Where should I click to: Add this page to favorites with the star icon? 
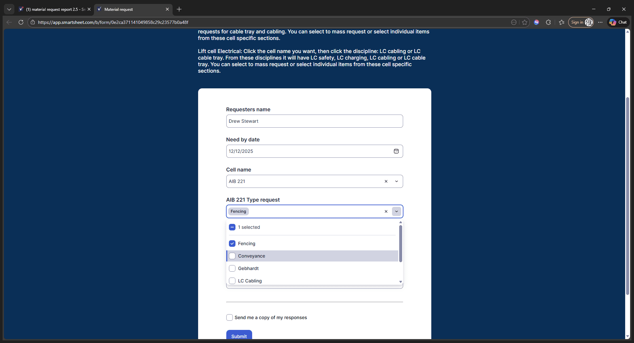(x=525, y=22)
